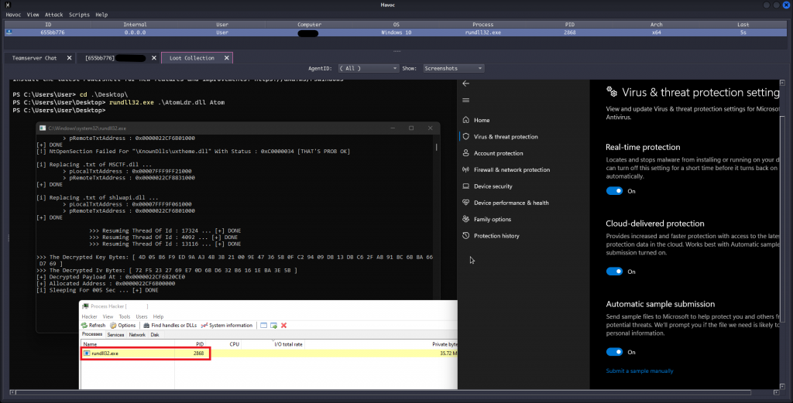Toggle Cloud-delivered protection switch
The width and height of the screenshot is (793, 403).
coord(614,272)
